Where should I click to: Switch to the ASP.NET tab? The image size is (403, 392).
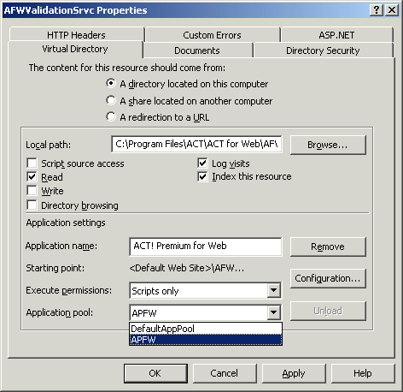pos(336,35)
